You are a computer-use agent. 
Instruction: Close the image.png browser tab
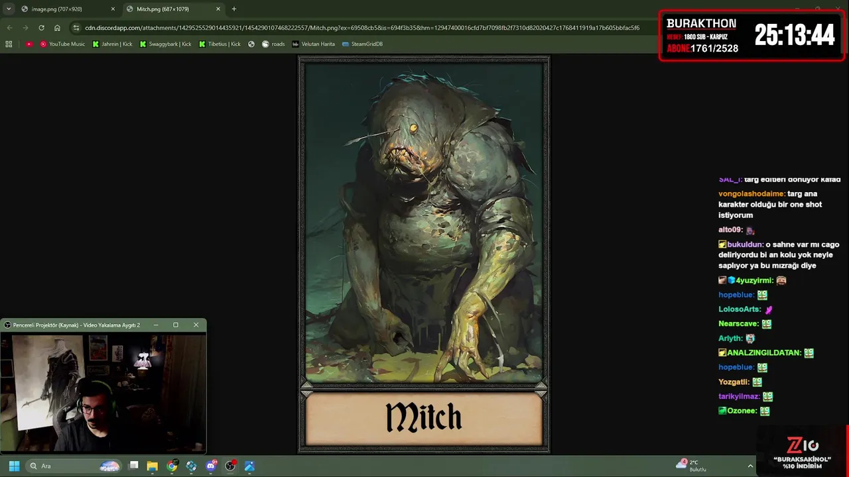tap(113, 9)
